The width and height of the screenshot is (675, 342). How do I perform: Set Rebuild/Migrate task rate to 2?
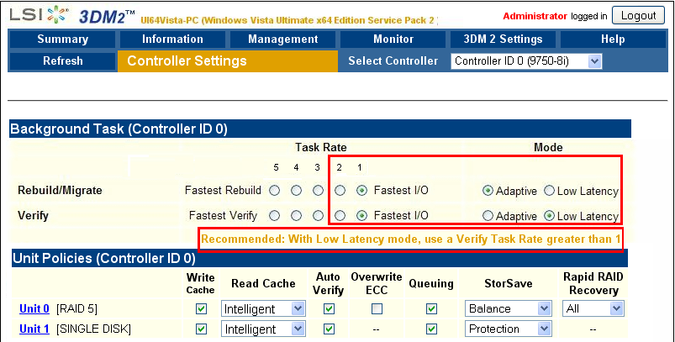340,191
